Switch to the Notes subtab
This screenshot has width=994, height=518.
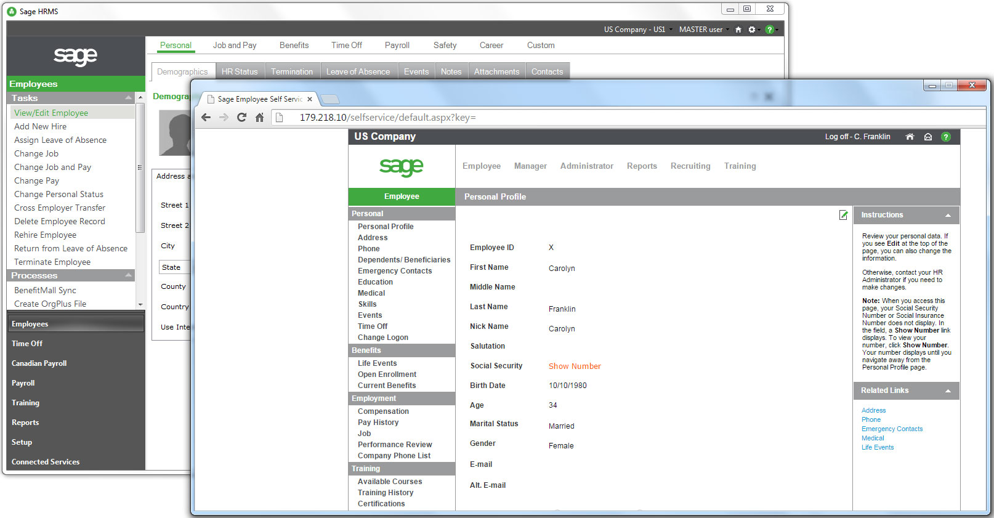(x=451, y=71)
